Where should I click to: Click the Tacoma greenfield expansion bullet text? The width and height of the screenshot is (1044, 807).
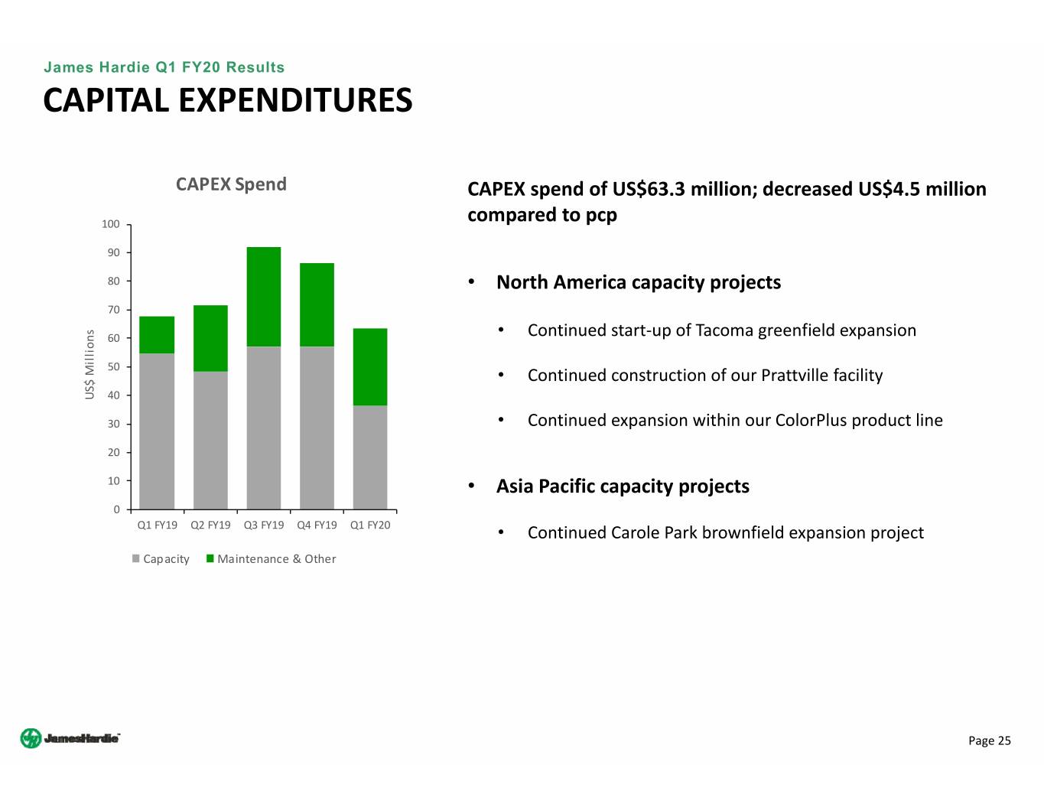[x=721, y=330]
